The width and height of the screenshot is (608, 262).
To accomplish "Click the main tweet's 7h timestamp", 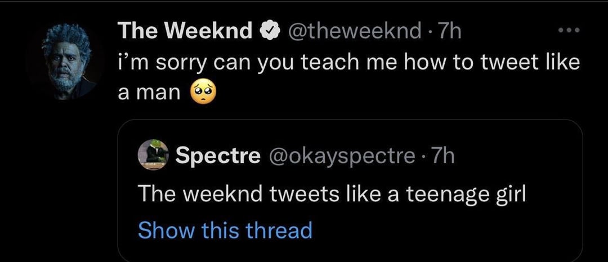I will (x=449, y=32).
